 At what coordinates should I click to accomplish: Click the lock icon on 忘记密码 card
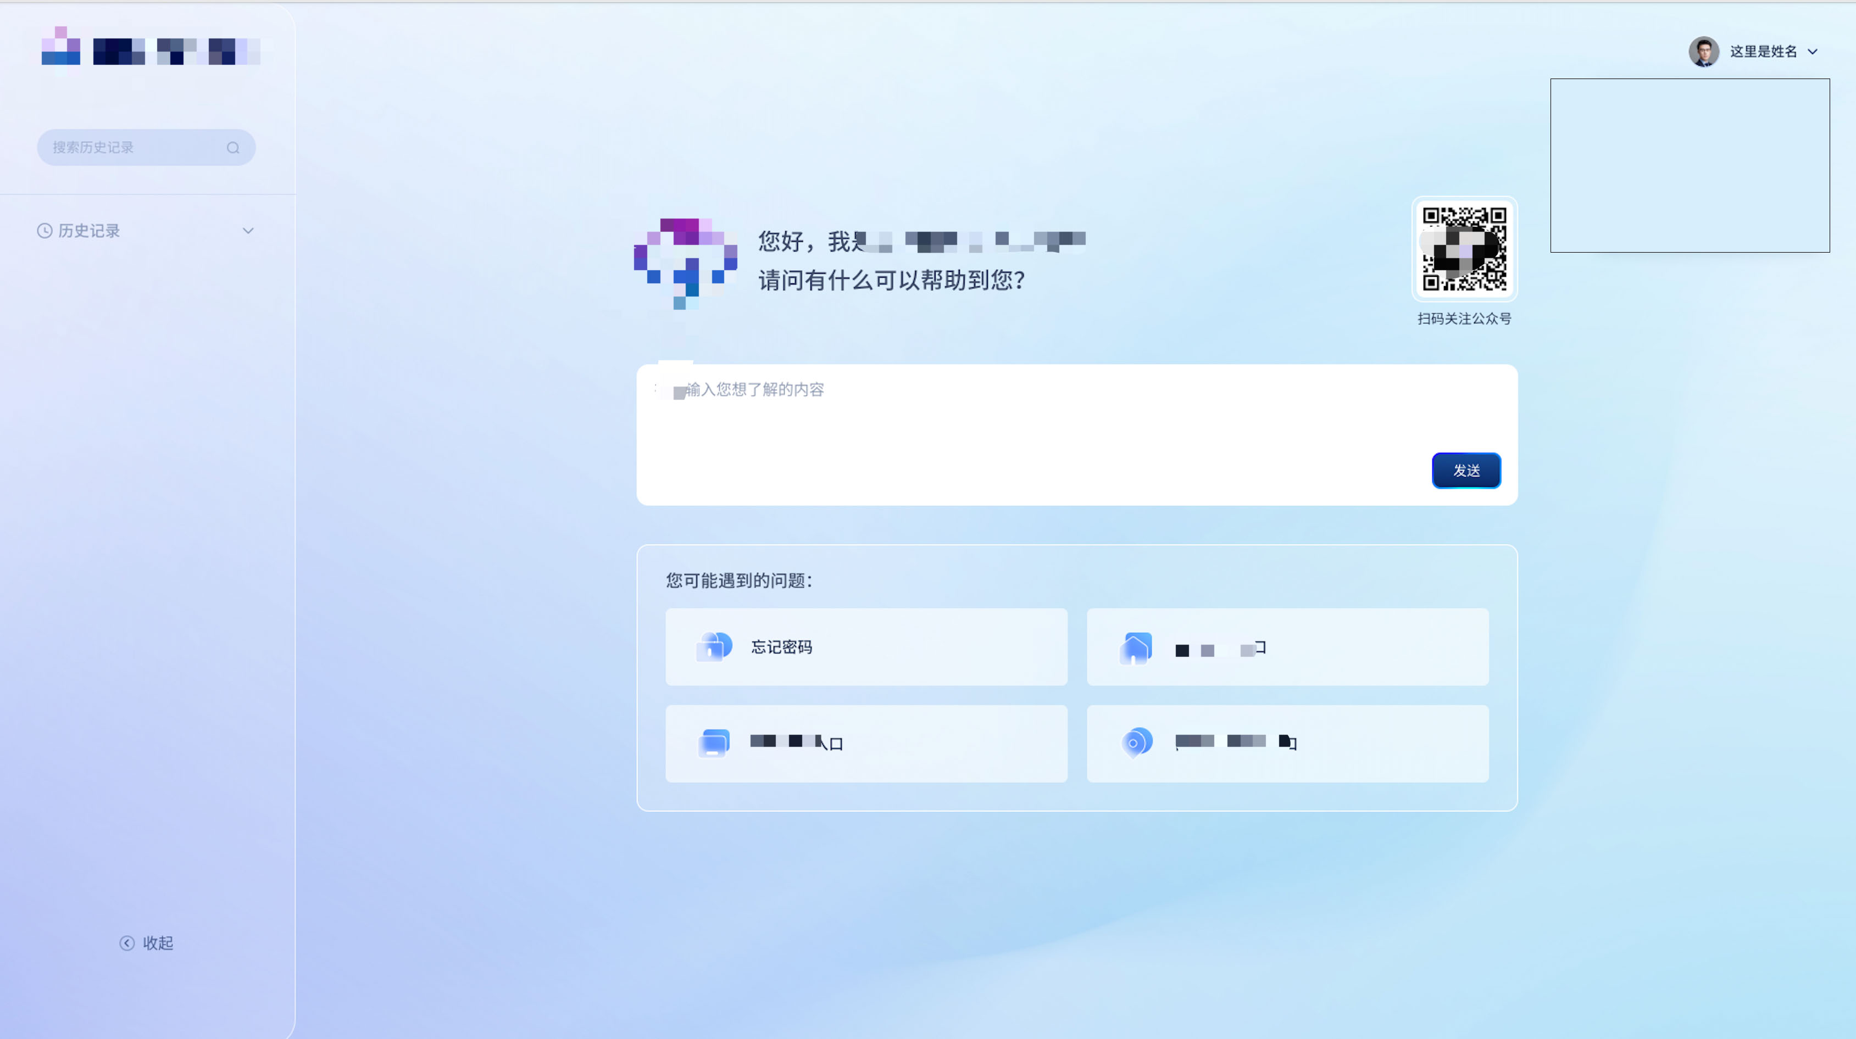click(x=713, y=646)
